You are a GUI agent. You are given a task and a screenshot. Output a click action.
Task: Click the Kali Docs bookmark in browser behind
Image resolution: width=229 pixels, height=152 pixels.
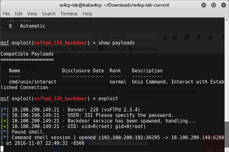tap(55, 48)
